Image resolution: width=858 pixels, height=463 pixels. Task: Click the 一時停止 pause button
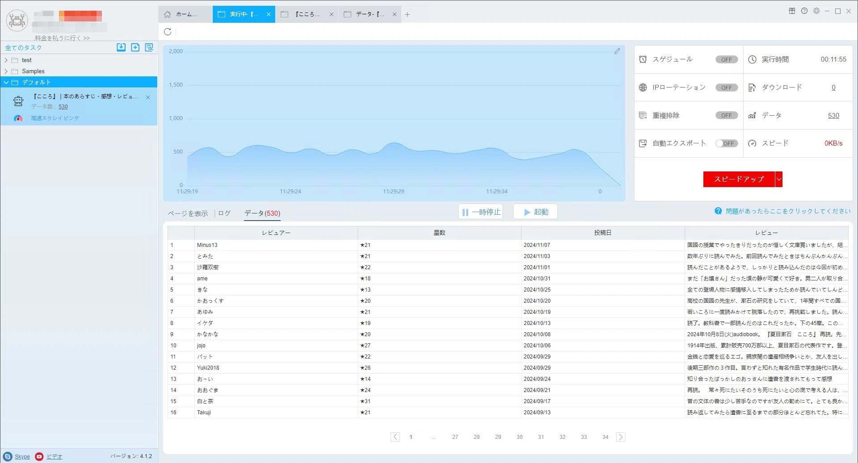[481, 212]
